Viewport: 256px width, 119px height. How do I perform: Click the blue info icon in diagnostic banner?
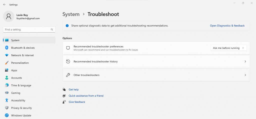[67, 26]
